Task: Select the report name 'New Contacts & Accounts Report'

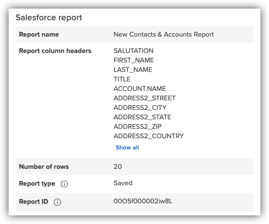Action: click(164, 34)
